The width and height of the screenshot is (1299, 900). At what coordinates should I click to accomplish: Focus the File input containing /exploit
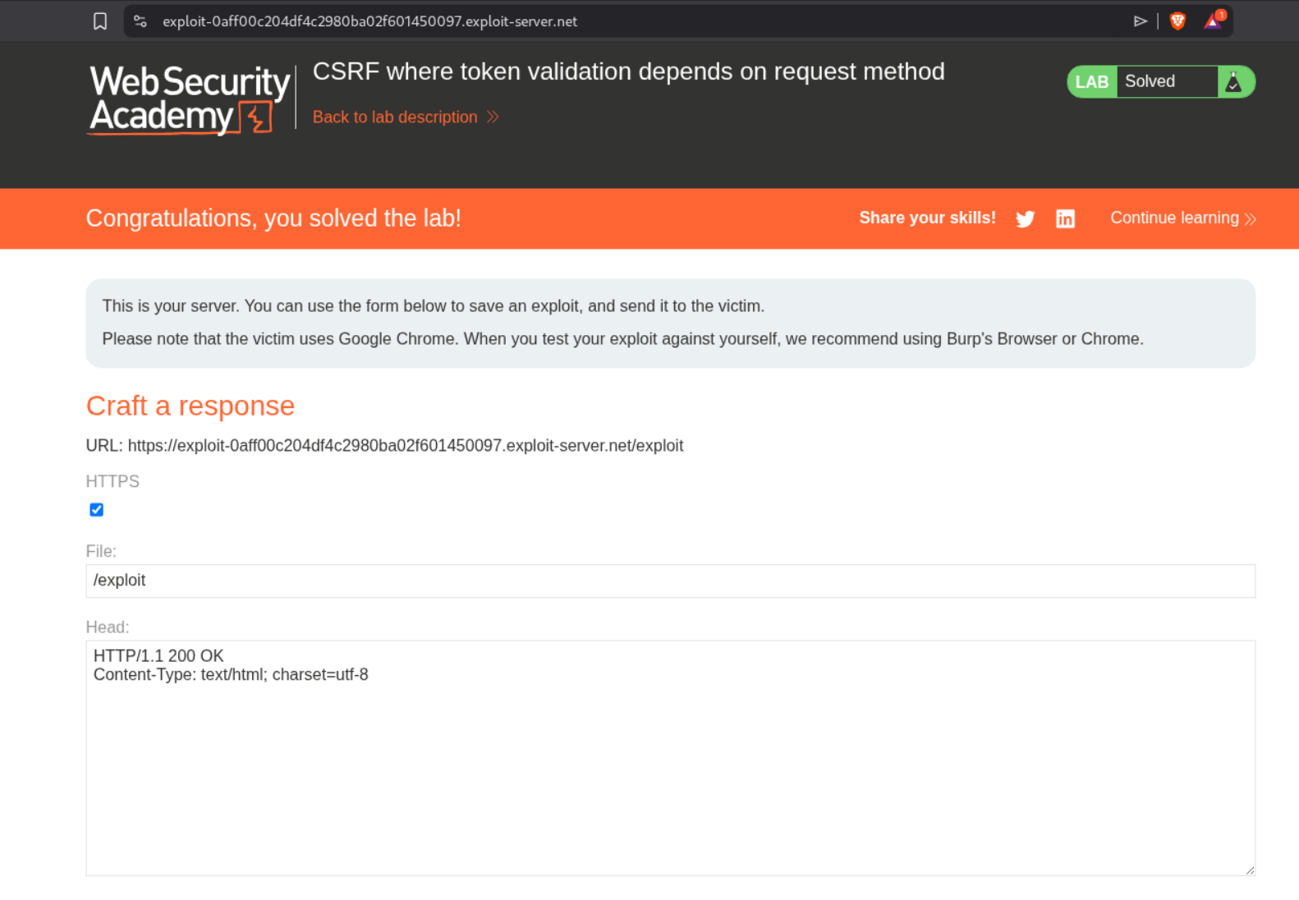click(670, 581)
